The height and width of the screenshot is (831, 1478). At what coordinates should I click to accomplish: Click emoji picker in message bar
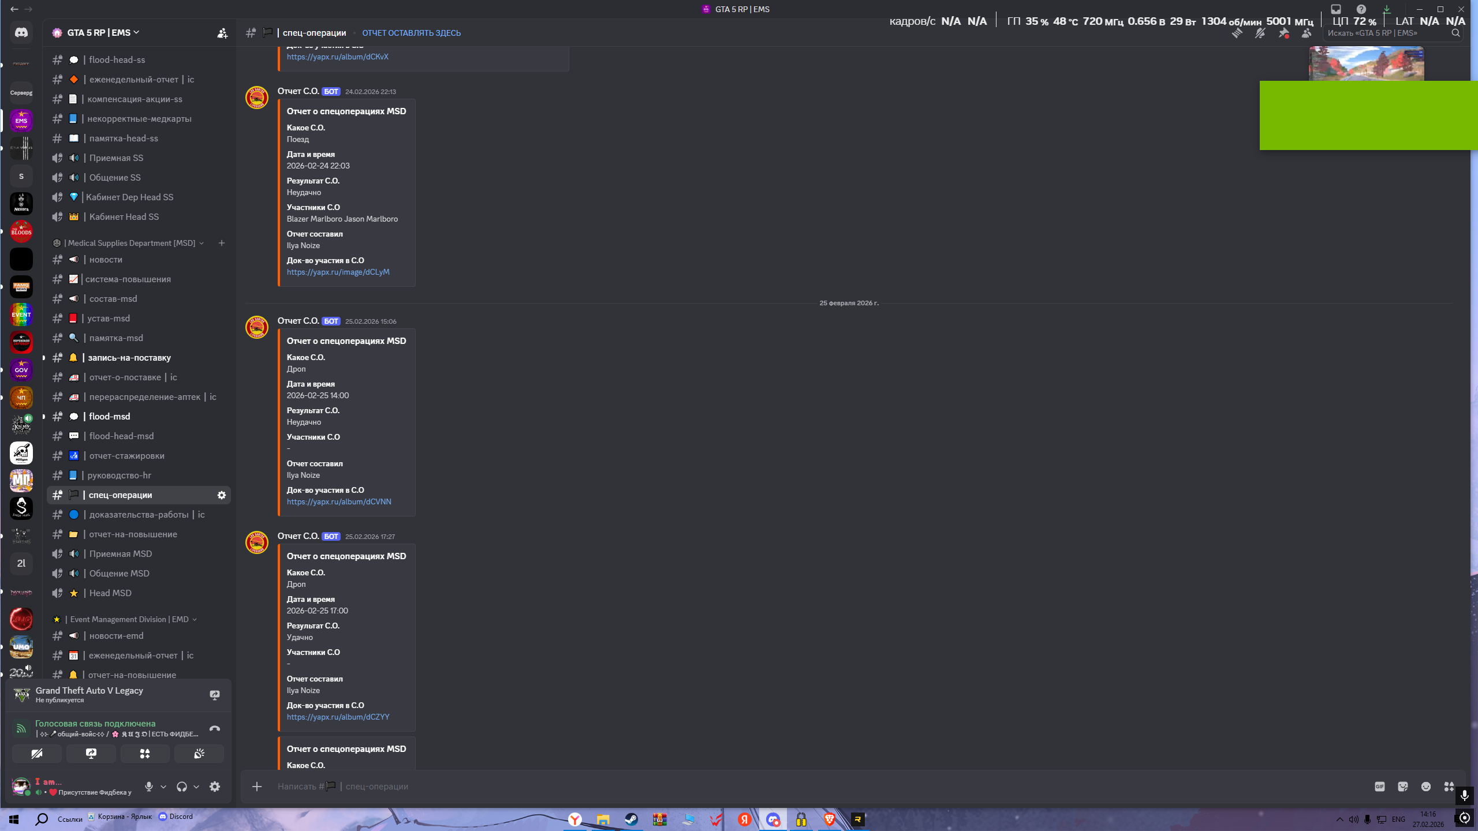click(x=1425, y=787)
